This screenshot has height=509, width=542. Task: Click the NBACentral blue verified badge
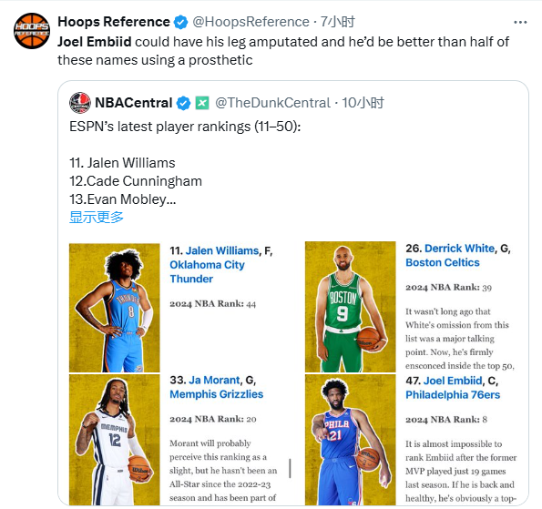[183, 103]
